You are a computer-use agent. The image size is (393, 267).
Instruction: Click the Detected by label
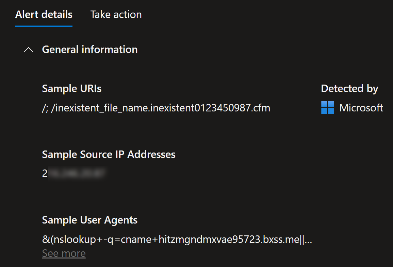pos(350,89)
